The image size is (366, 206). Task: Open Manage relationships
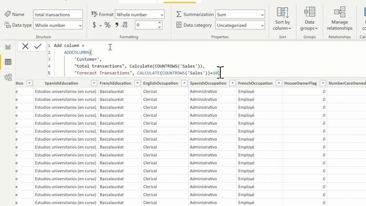[x=340, y=19]
